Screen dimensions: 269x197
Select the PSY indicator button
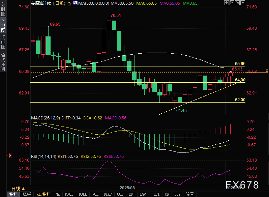point(177,194)
